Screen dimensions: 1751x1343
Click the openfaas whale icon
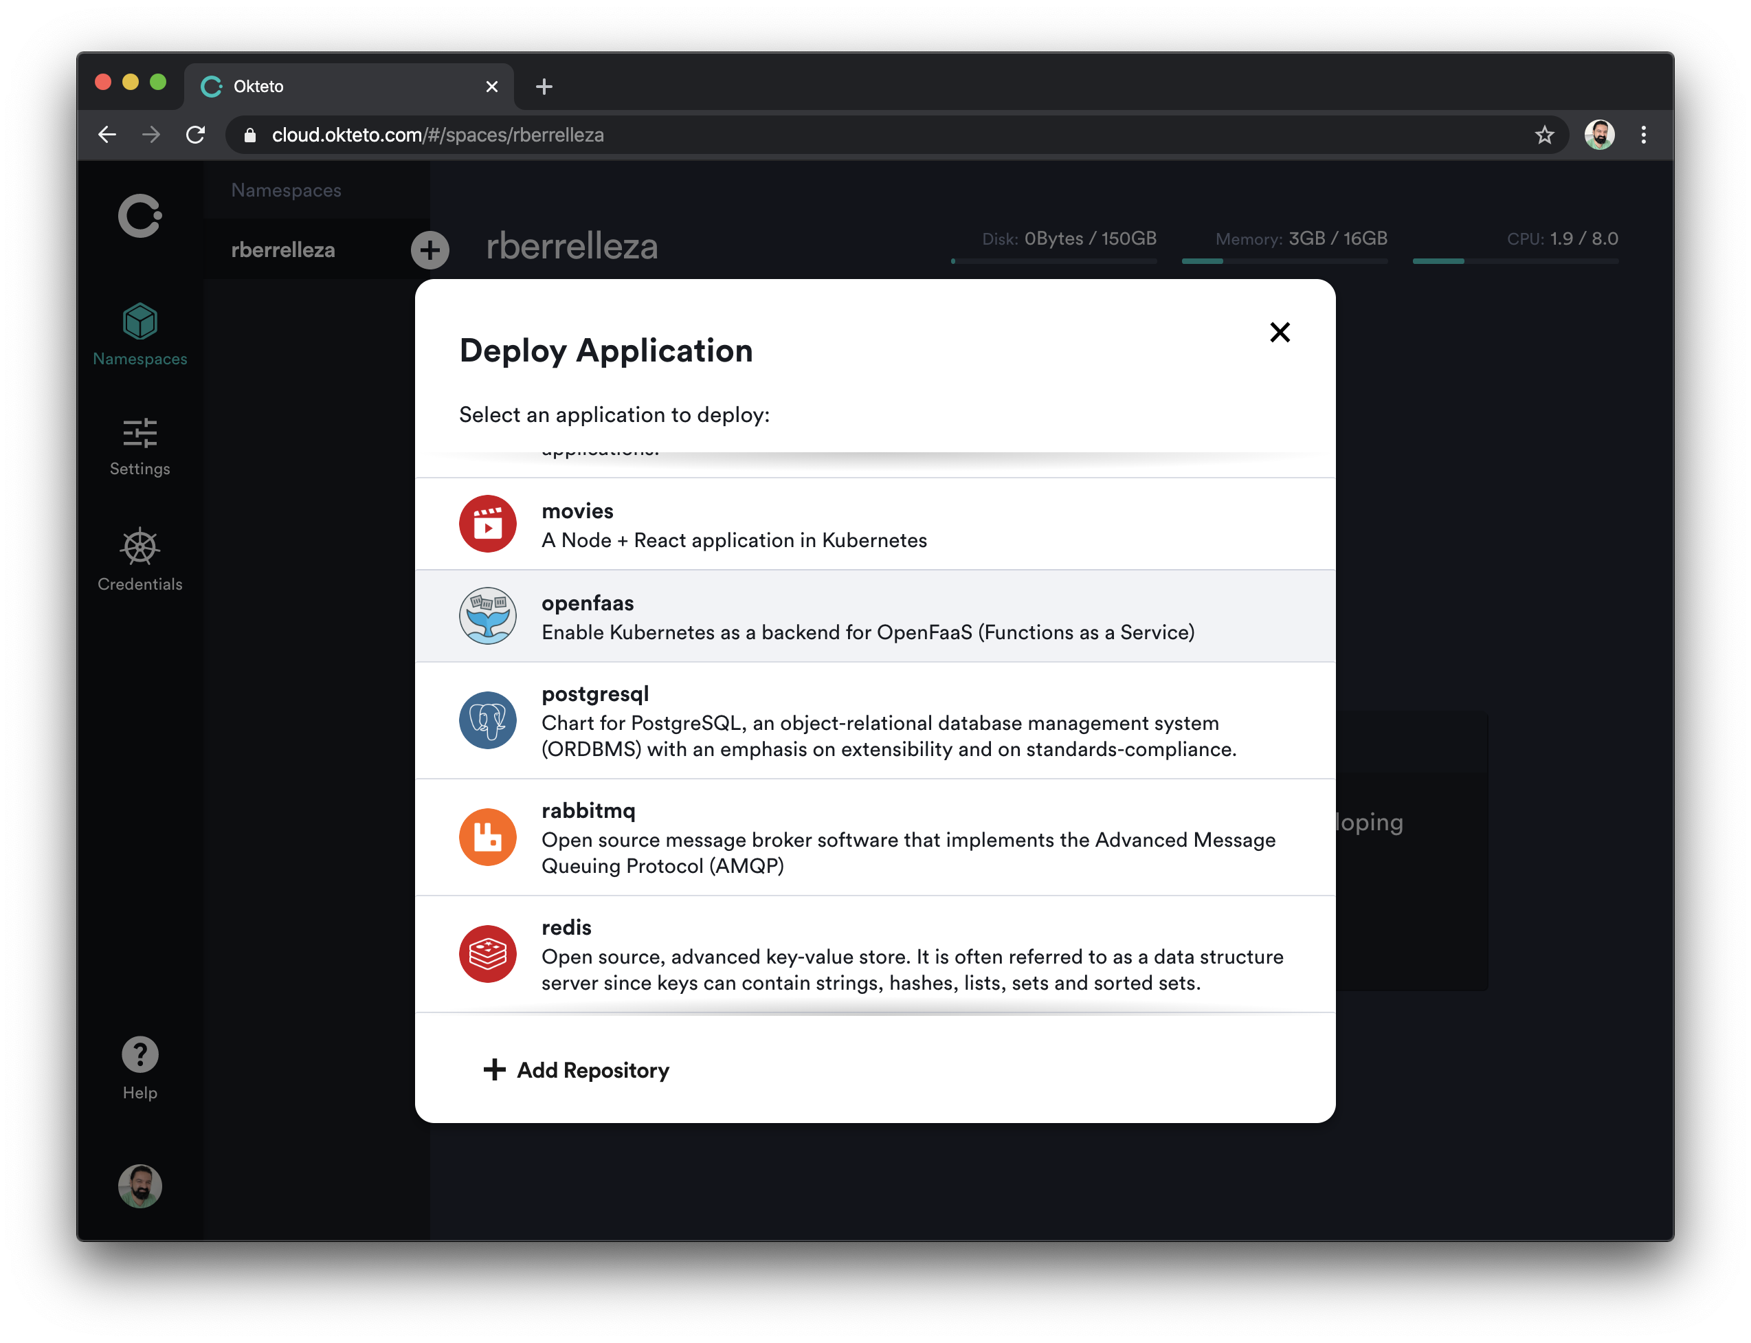coord(487,616)
